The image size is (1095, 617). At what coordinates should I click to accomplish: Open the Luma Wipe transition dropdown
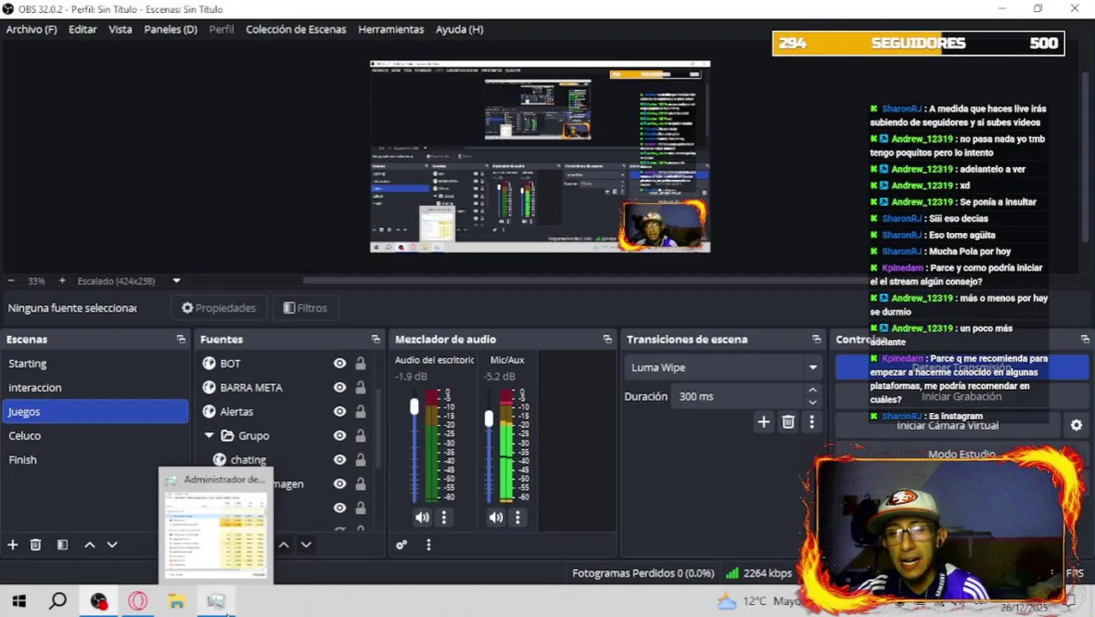click(x=723, y=368)
